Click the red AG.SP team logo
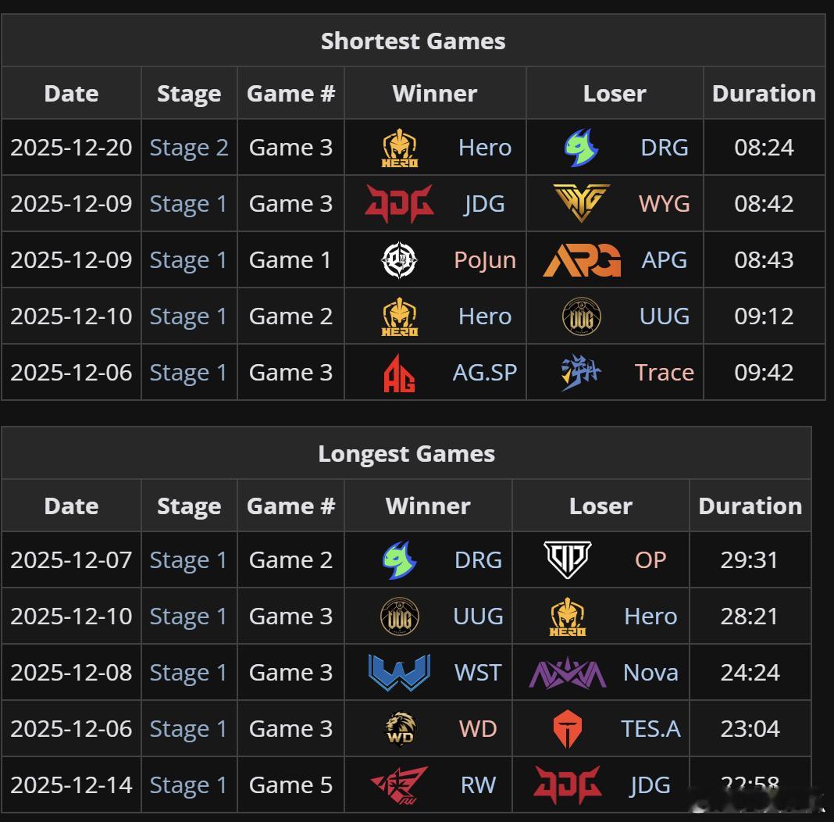This screenshot has width=834, height=822. point(399,373)
